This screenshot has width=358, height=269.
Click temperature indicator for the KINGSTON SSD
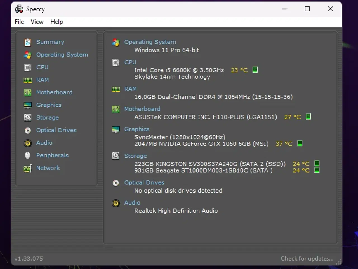click(x=317, y=163)
